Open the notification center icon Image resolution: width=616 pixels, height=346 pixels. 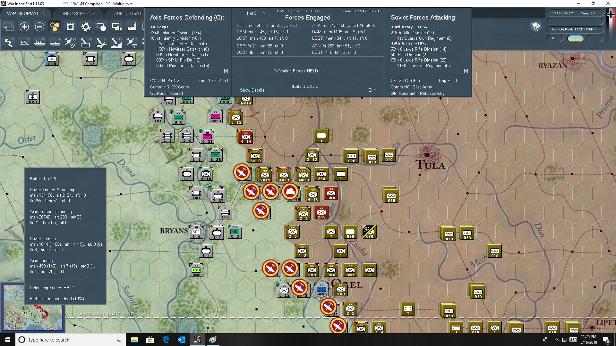pos(606,340)
